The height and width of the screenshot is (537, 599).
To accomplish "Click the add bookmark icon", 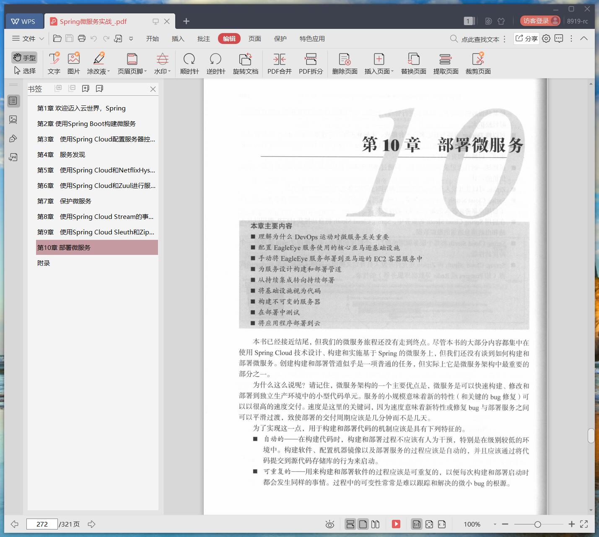I will (86, 88).
